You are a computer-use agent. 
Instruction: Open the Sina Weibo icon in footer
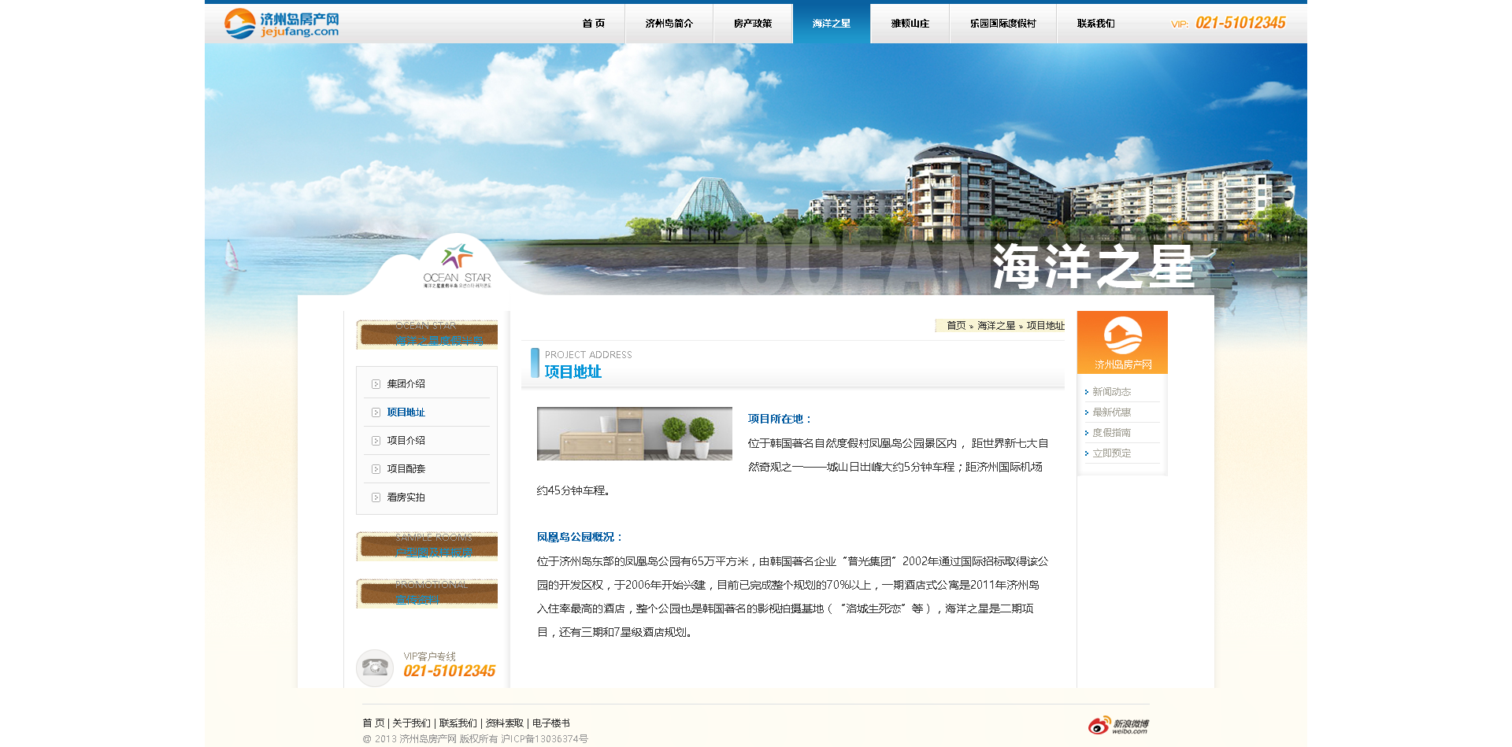pos(1118,726)
